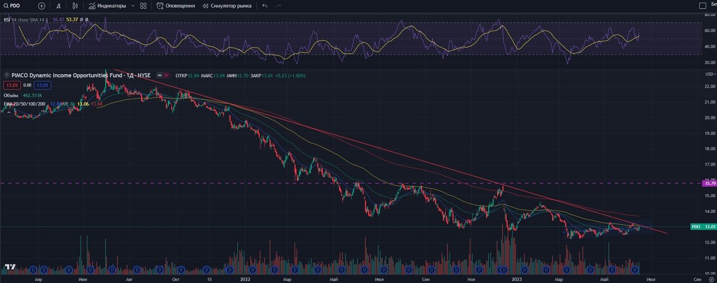Click the 60.00 RSI scale label
The height and width of the screenshot is (283, 717).
(710, 30)
